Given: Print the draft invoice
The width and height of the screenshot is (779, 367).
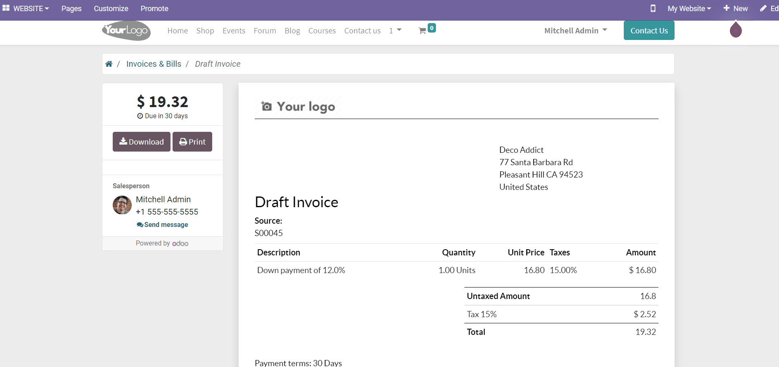Looking at the screenshot, I should coord(192,142).
